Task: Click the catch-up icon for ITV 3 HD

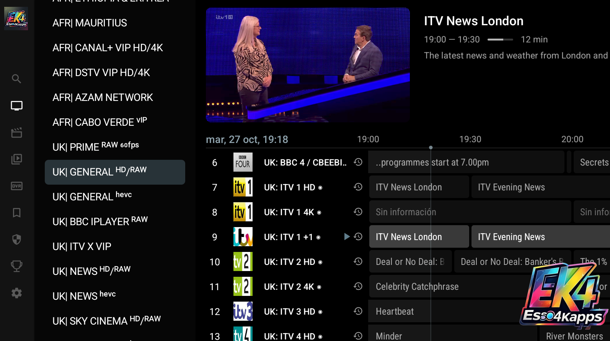Action: tap(358, 311)
